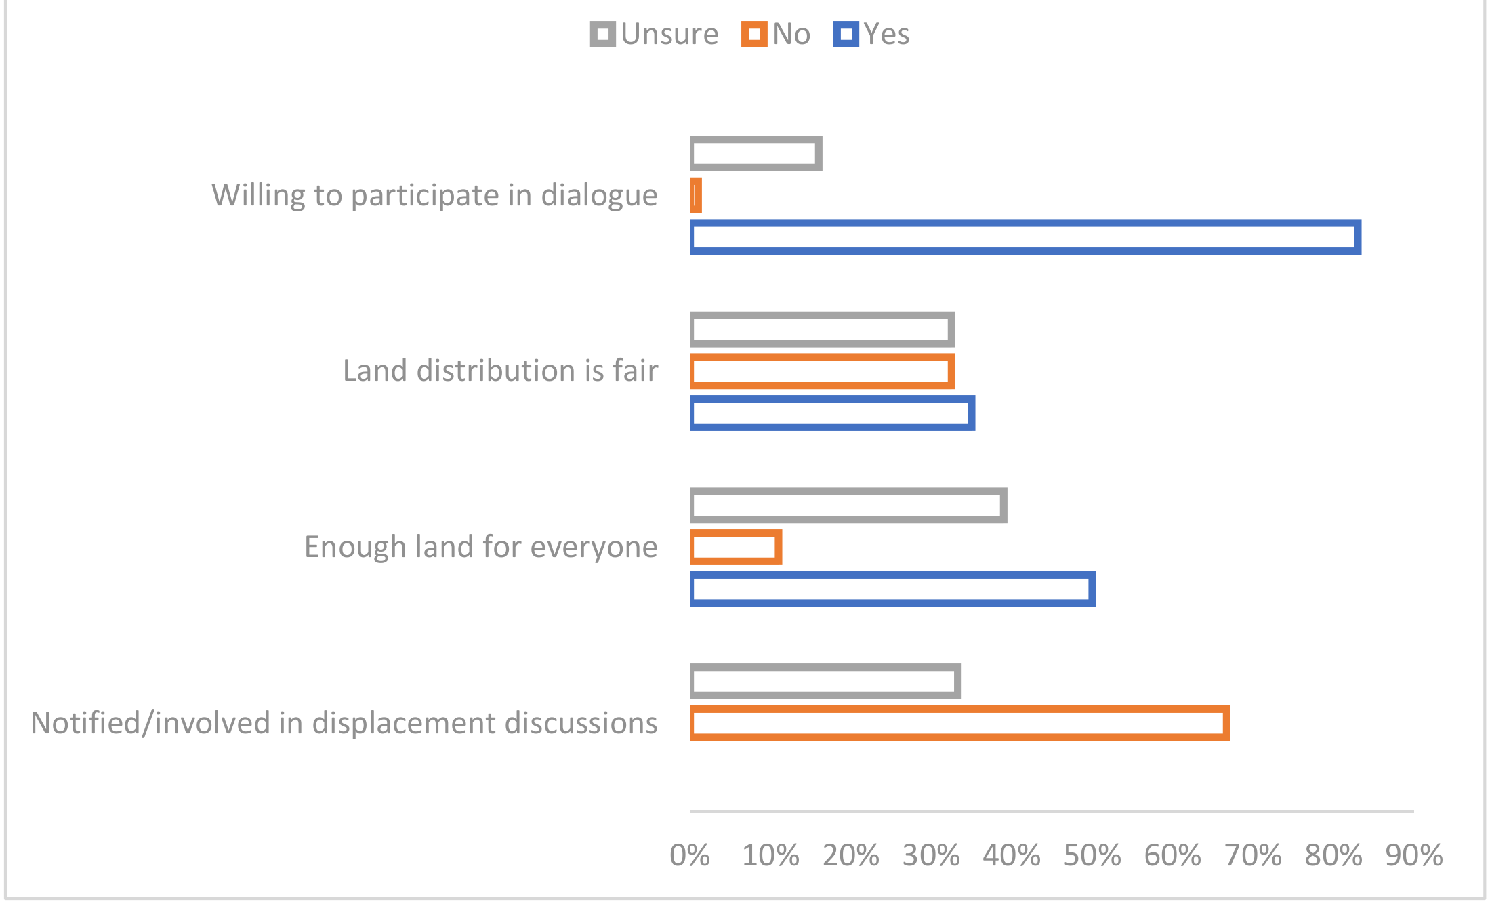
Task: Select gray Unsure bar for enough land
Action: coord(848,506)
